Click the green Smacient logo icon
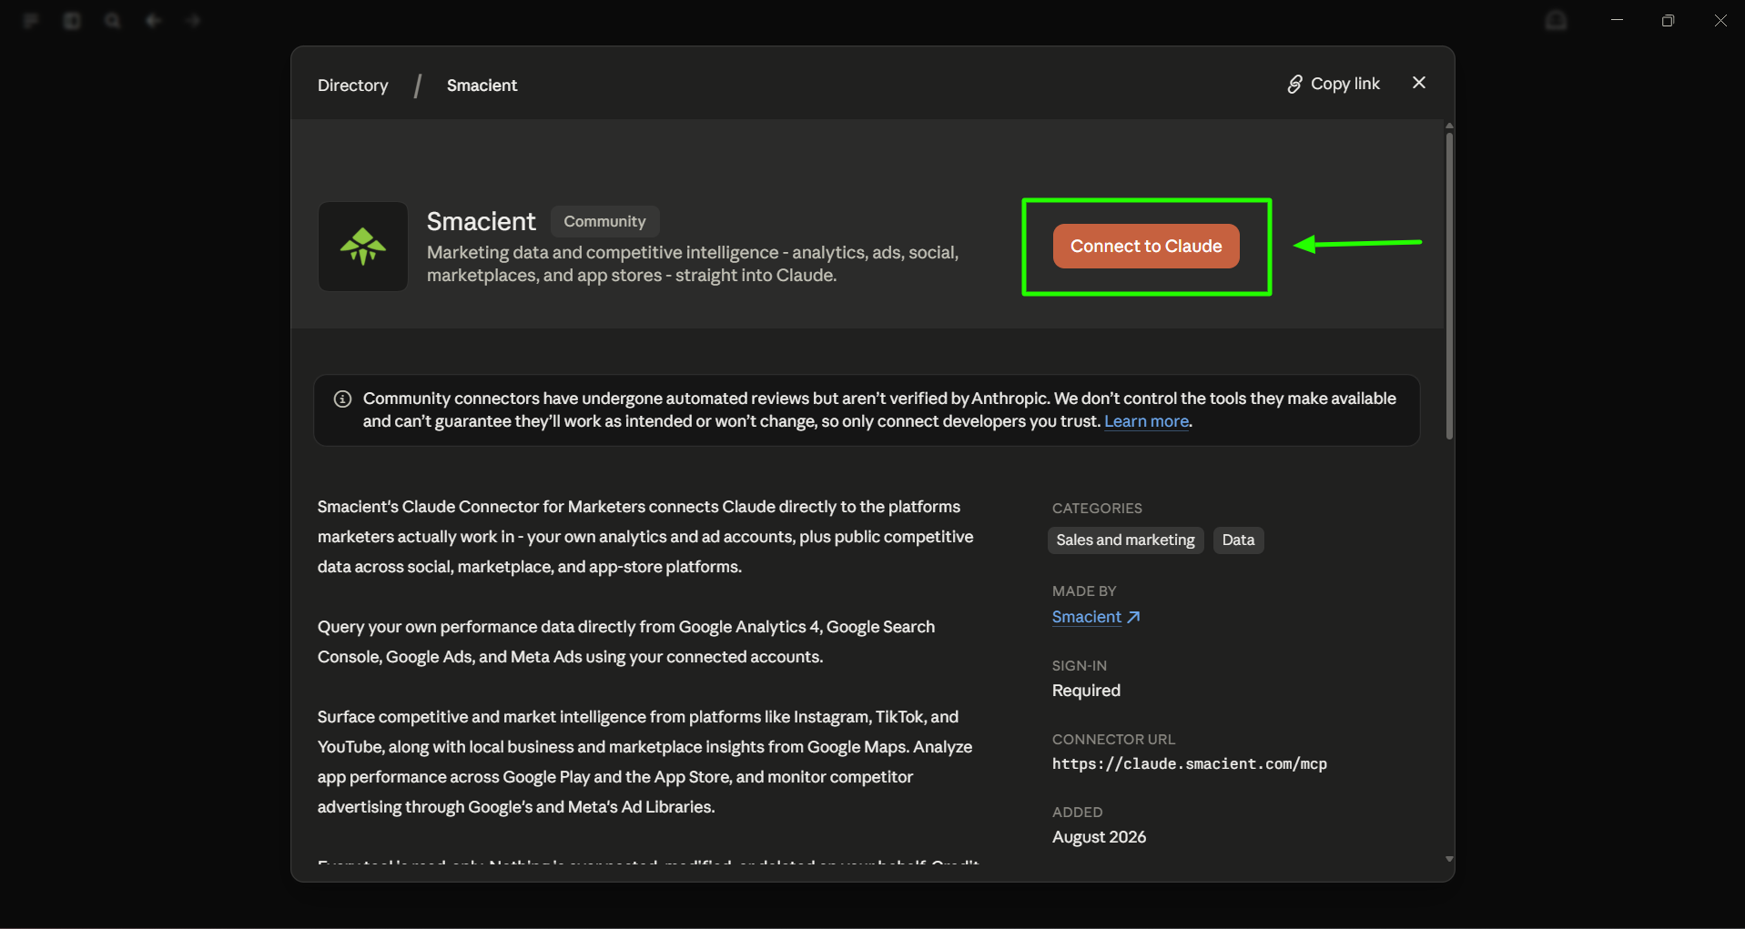 pos(363,247)
